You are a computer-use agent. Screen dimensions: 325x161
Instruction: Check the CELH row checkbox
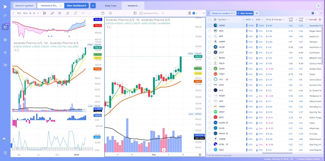coord(210,63)
